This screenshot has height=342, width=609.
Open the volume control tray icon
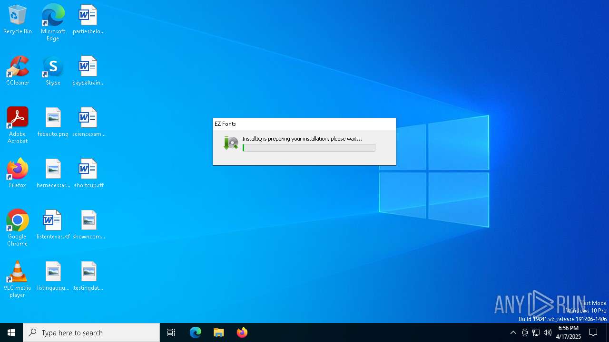click(548, 332)
